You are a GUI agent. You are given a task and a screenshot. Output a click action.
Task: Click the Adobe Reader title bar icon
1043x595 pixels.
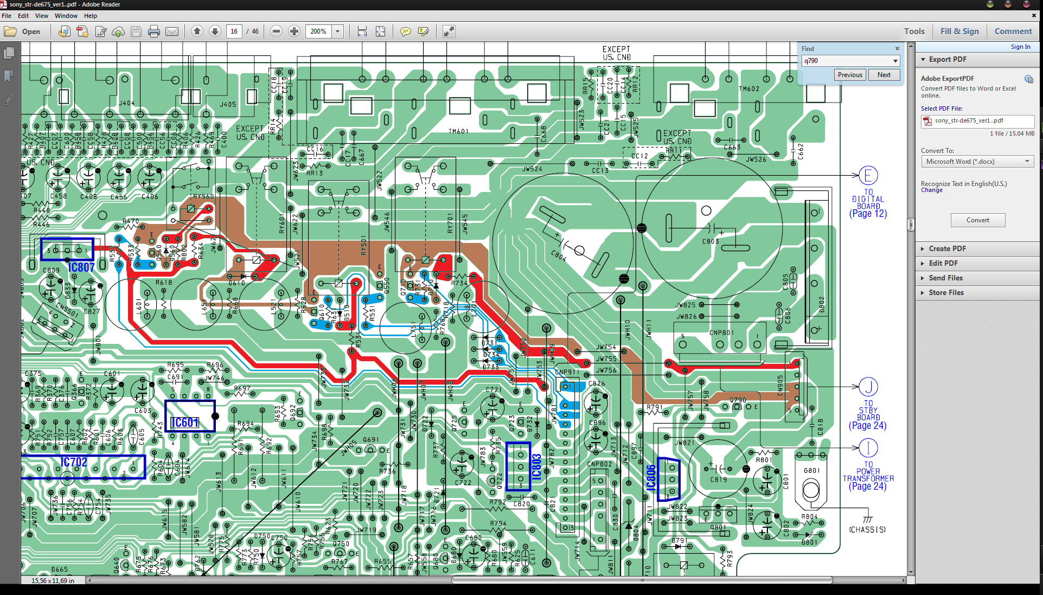[x=4, y=4]
